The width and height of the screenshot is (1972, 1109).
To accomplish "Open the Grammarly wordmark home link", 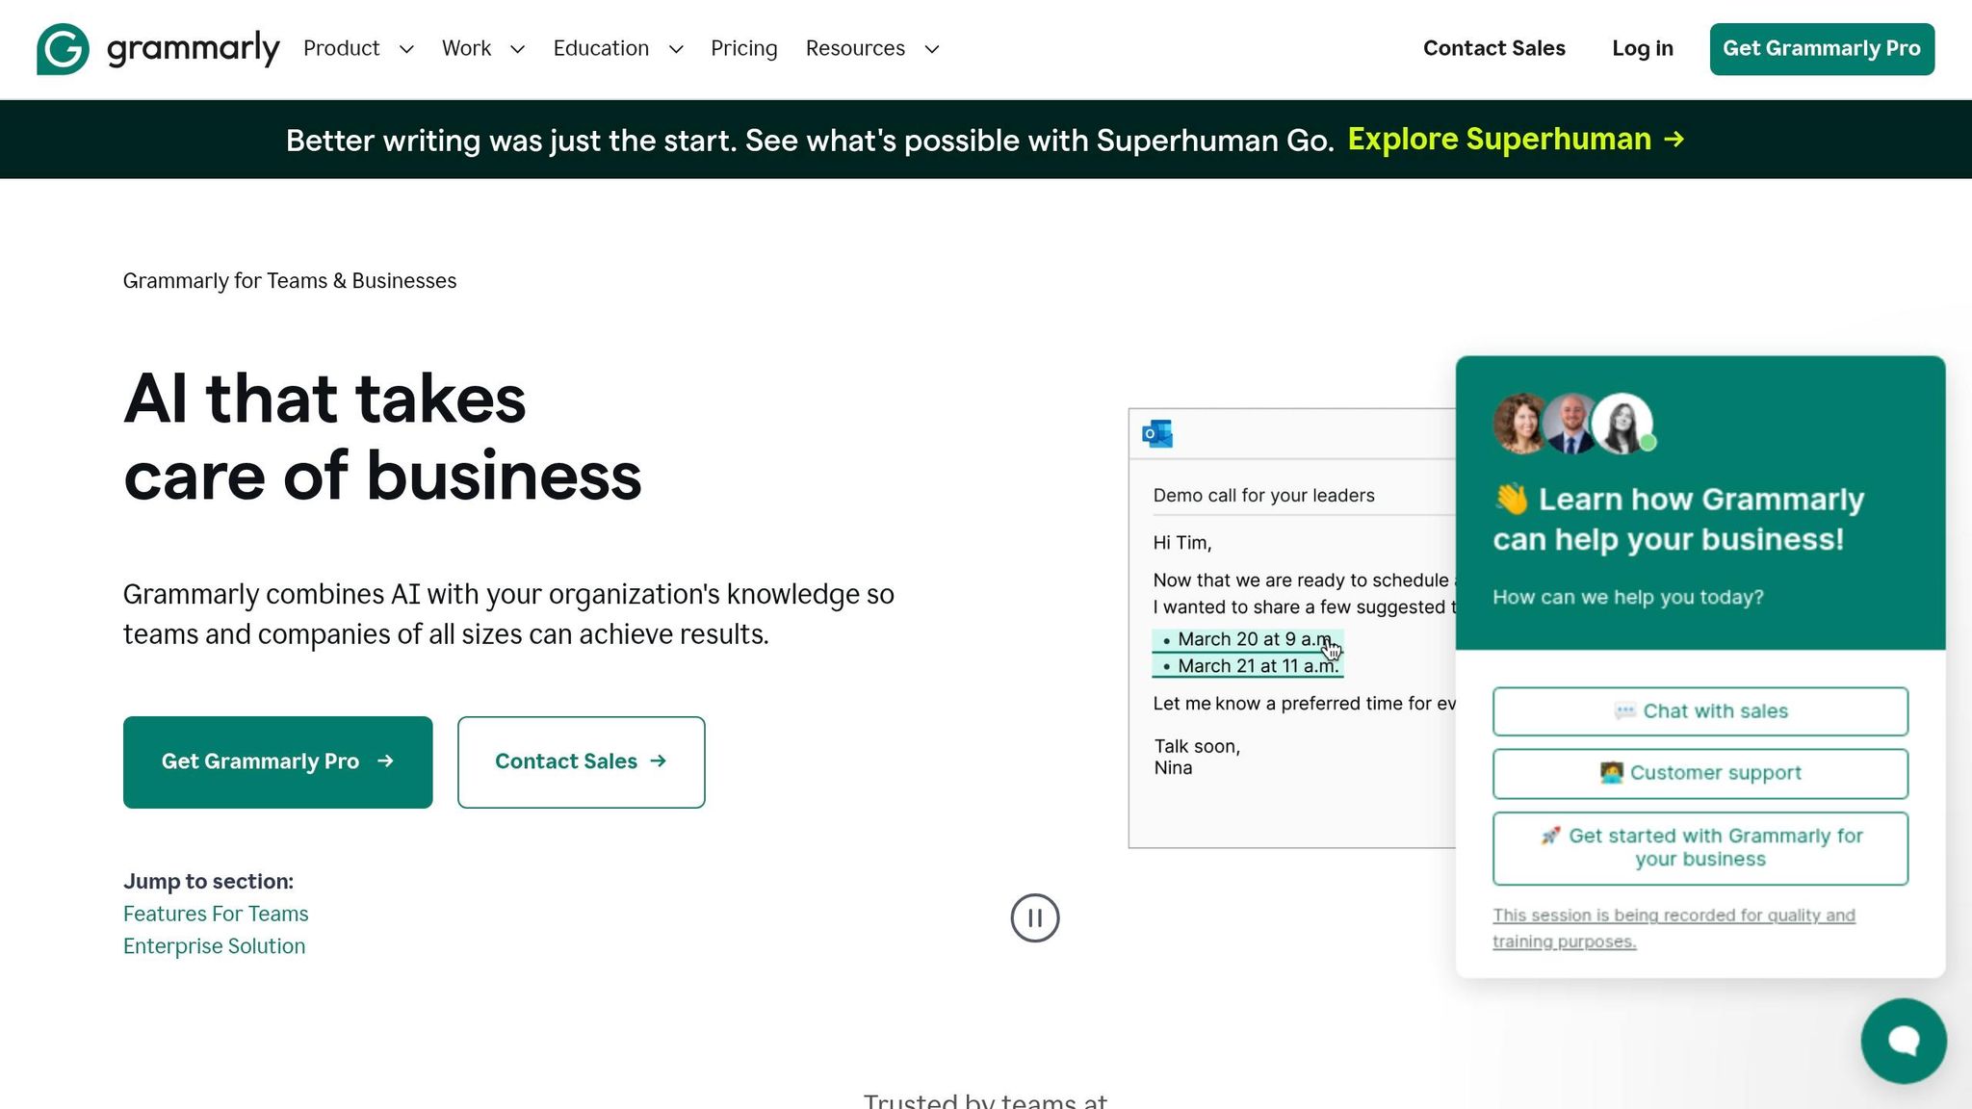I will point(193,48).
